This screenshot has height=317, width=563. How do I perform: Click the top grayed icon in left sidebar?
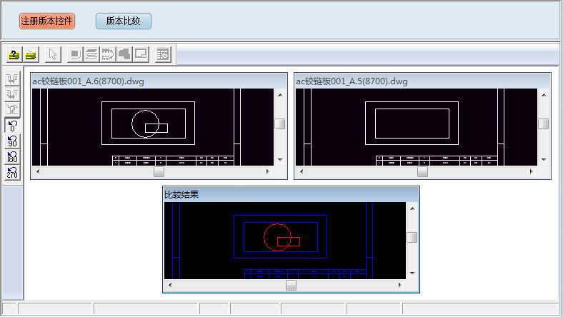point(12,79)
